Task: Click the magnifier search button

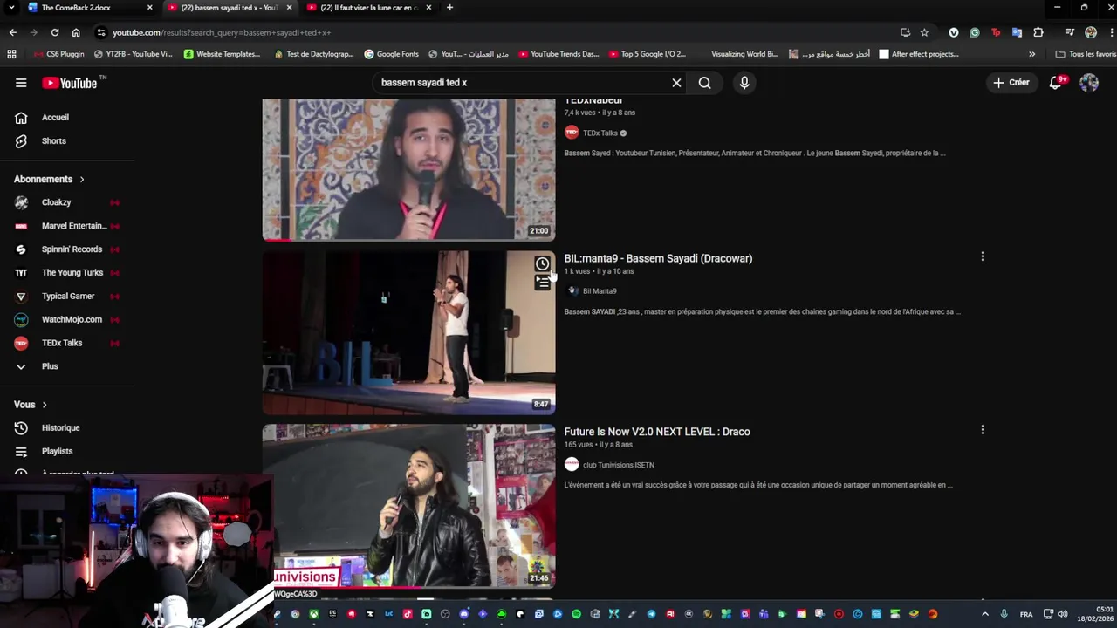Action: pyautogui.click(x=704, y=83)
